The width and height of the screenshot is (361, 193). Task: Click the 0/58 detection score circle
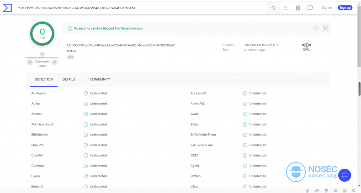click(x=42, y=34)
